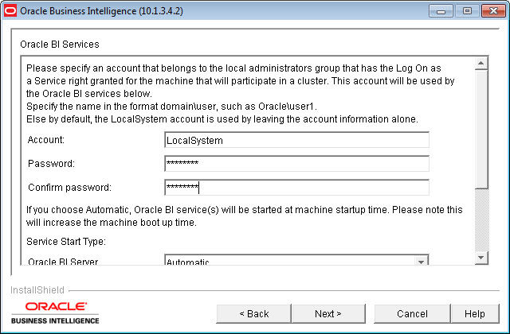This screenshot has width=510, height=334.
Task: Click into the Account input field
Action: tap(296, 140)
